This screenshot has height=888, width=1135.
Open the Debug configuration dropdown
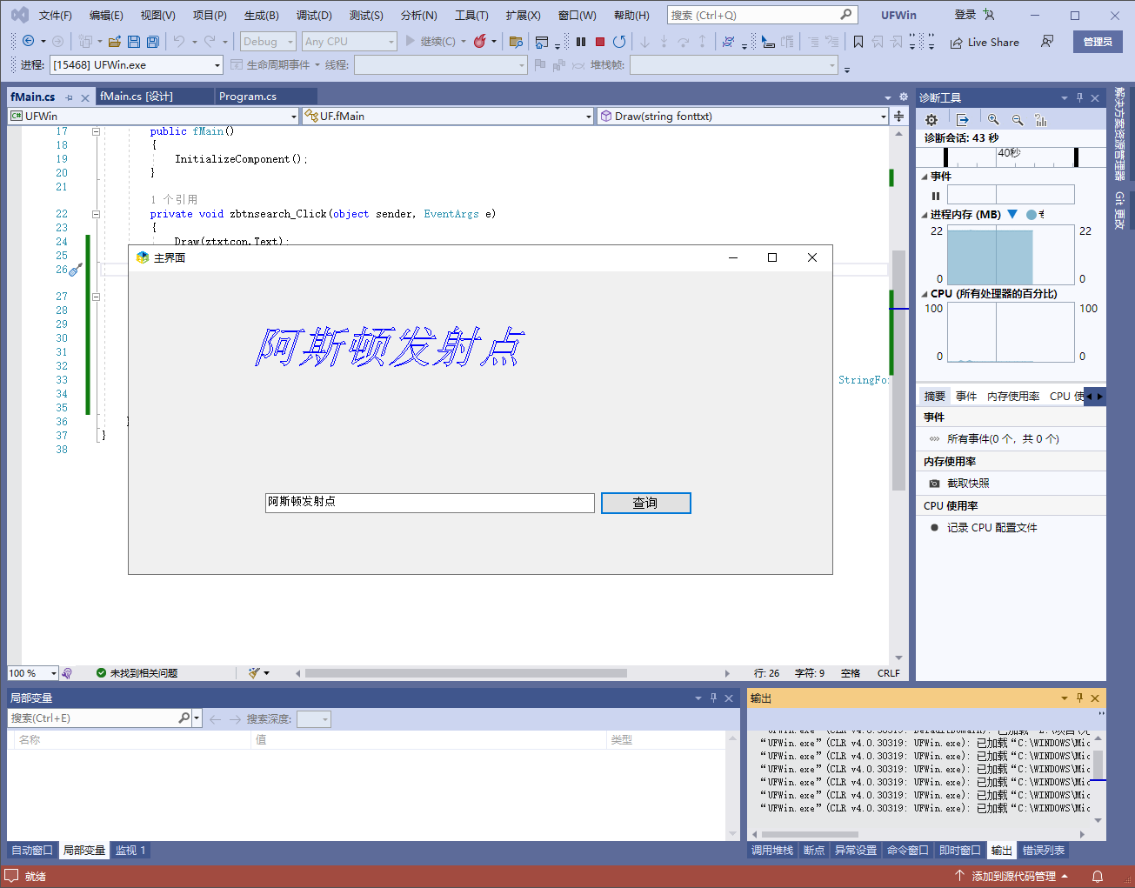268,42
